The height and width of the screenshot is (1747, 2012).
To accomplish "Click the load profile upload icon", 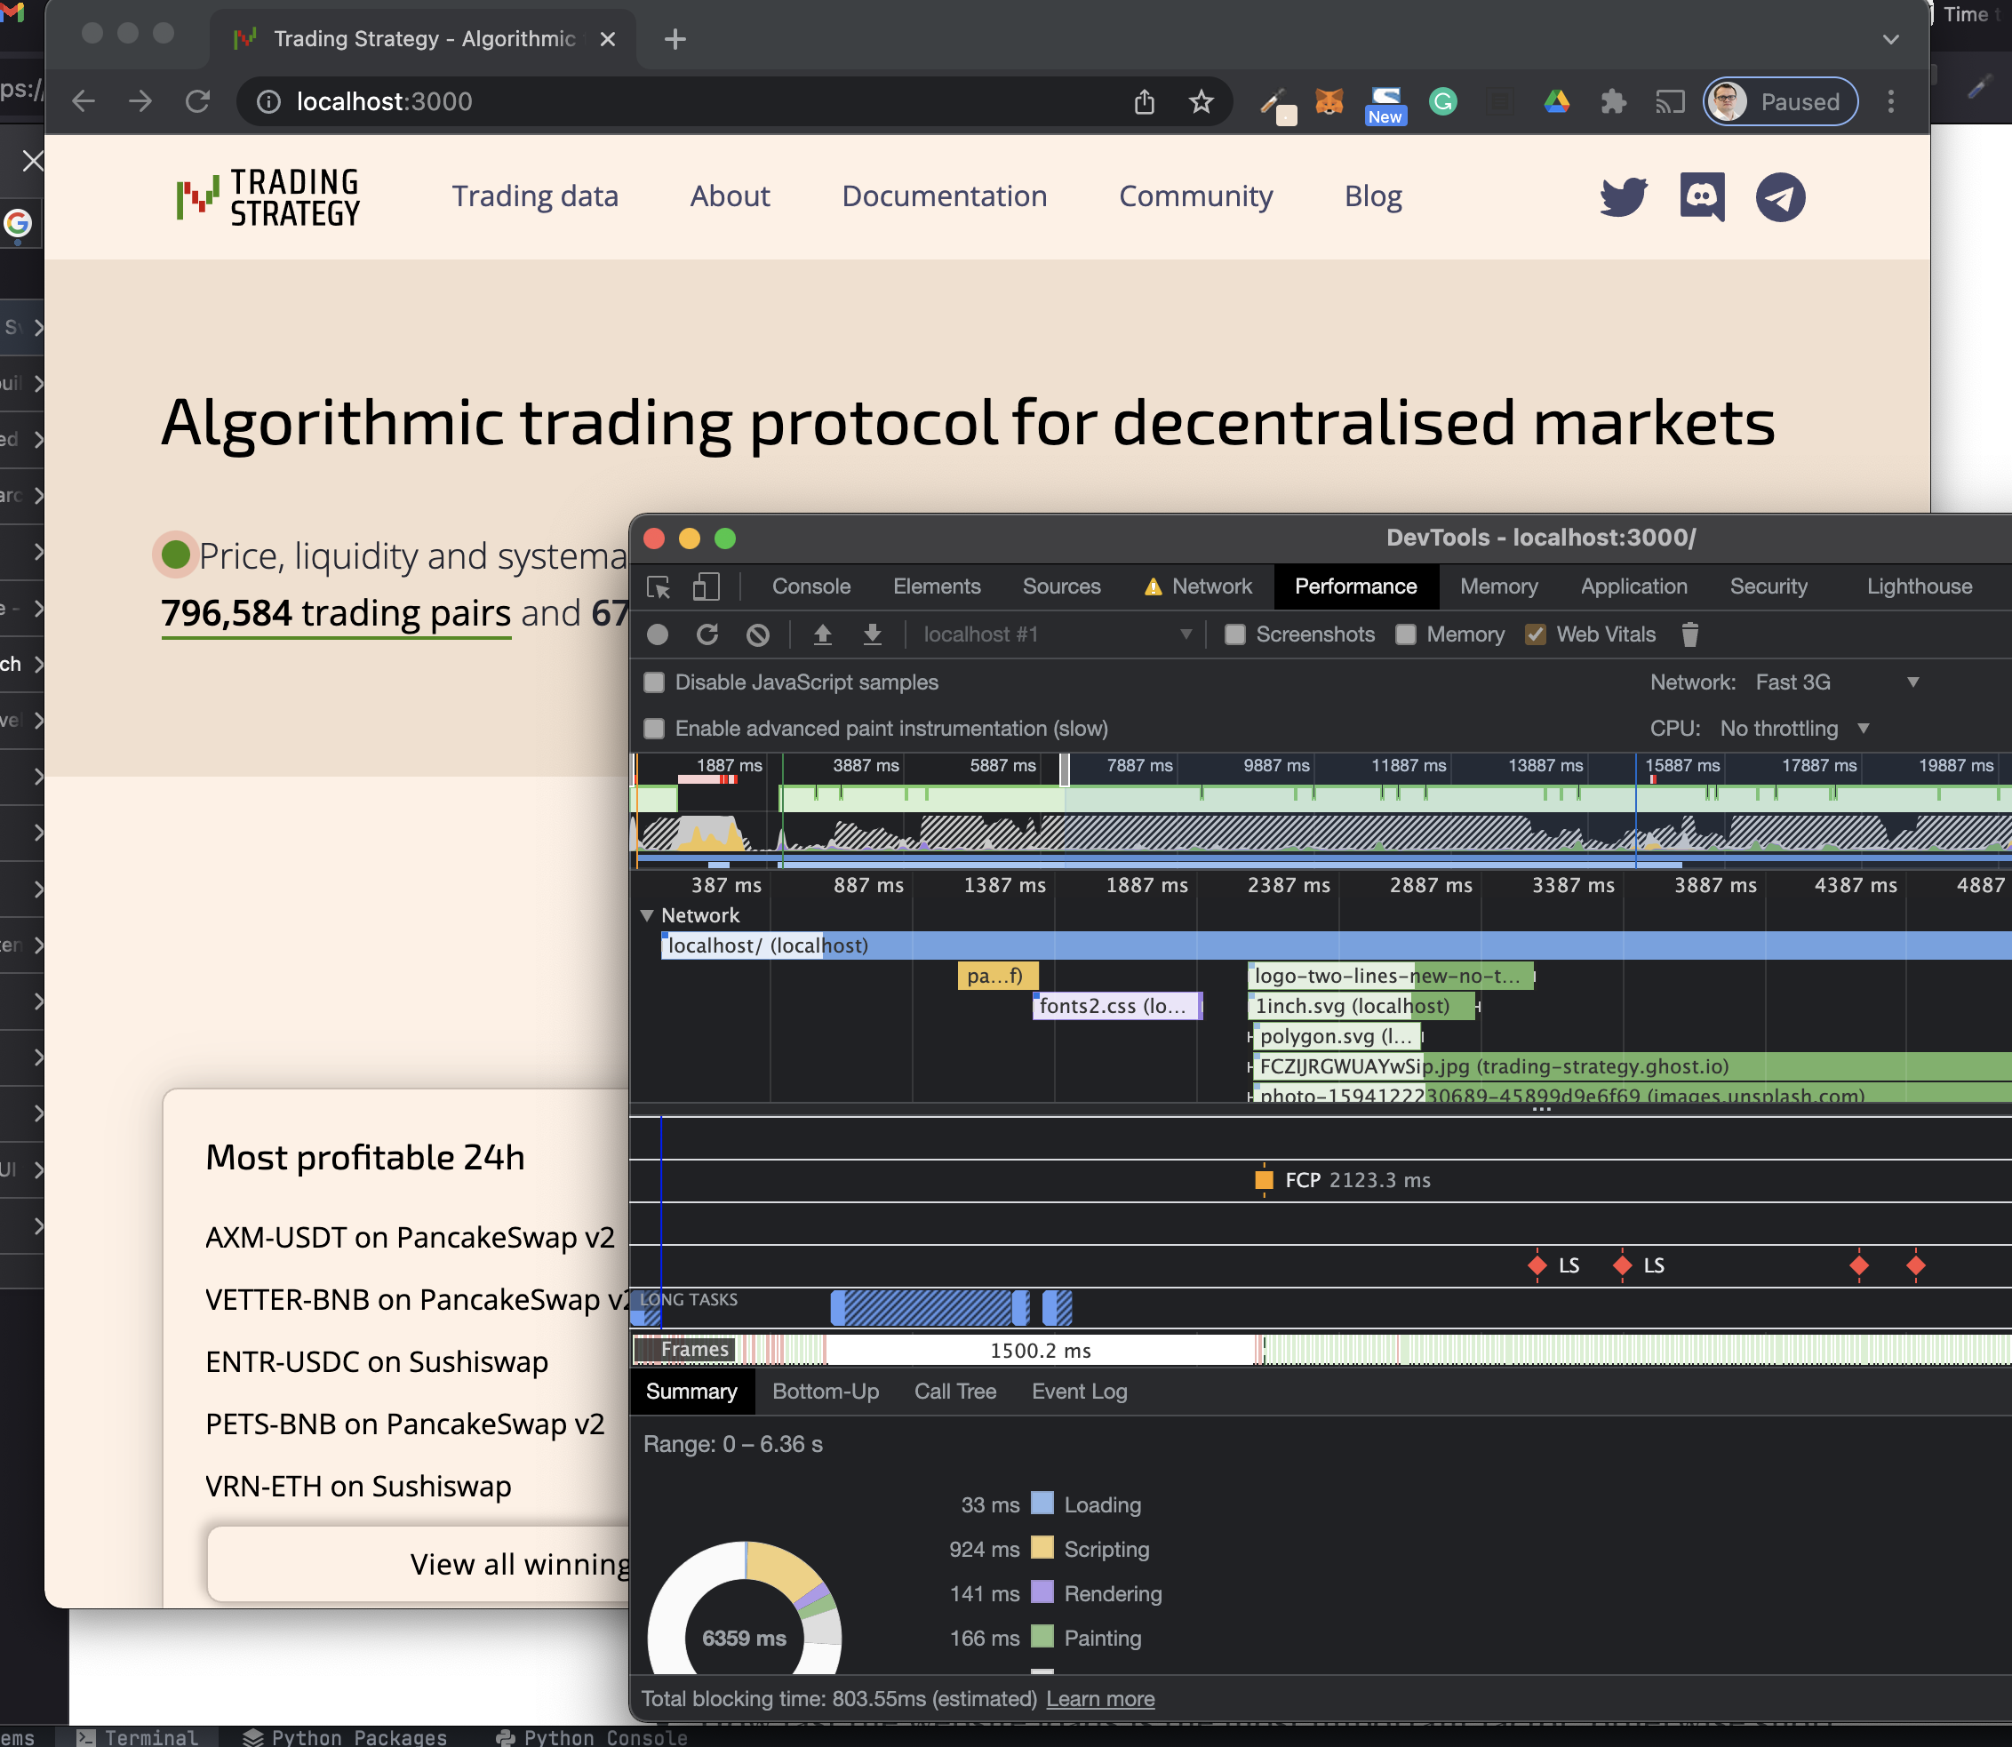I will (x=823, y=634).
